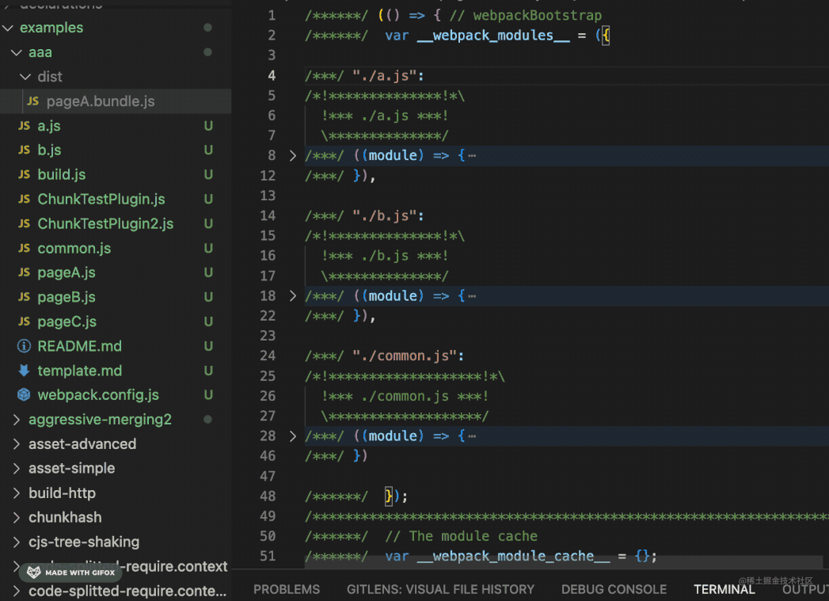Click the README.md info icon
The width and height of the screenshot is (829, 601).
(x=24, y=346)
